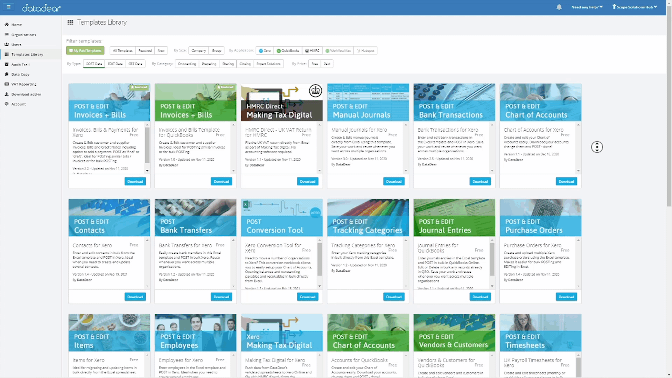
Task: Download Manual Journals for Xero template
Action: click(x=394, y=181)
